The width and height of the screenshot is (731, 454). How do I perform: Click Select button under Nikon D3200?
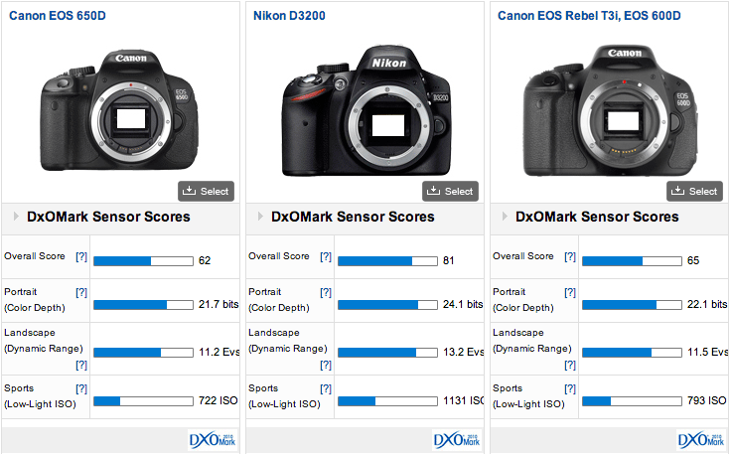click(x=450, y=191)
